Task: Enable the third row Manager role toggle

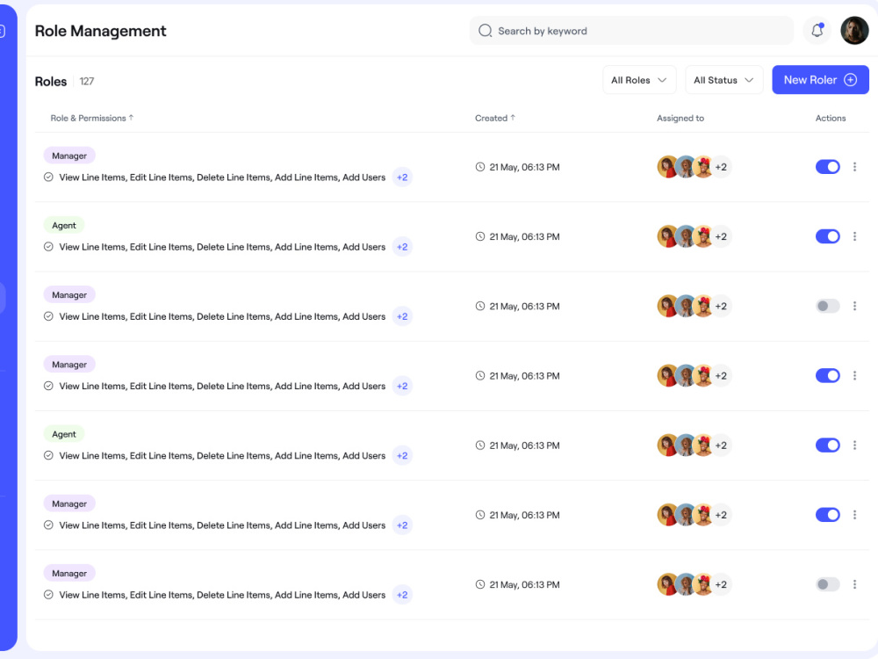Action: pyautogui.click(x=828, y=306)
